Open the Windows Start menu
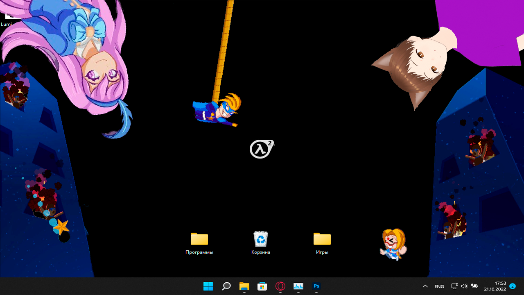 pyautogui.click(x=208, y=286)
